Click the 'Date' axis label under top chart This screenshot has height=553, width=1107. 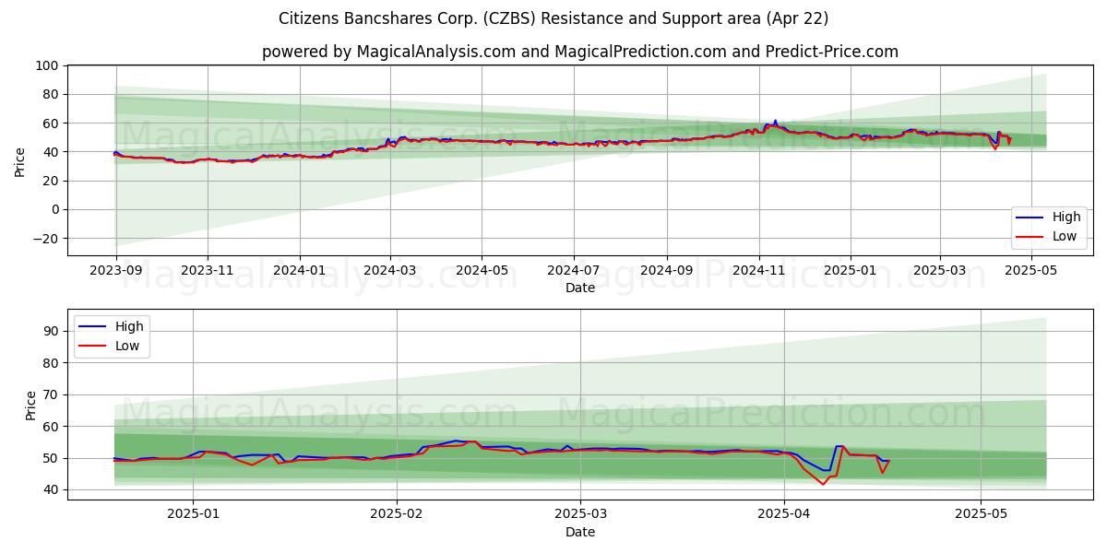pos(580,288)
